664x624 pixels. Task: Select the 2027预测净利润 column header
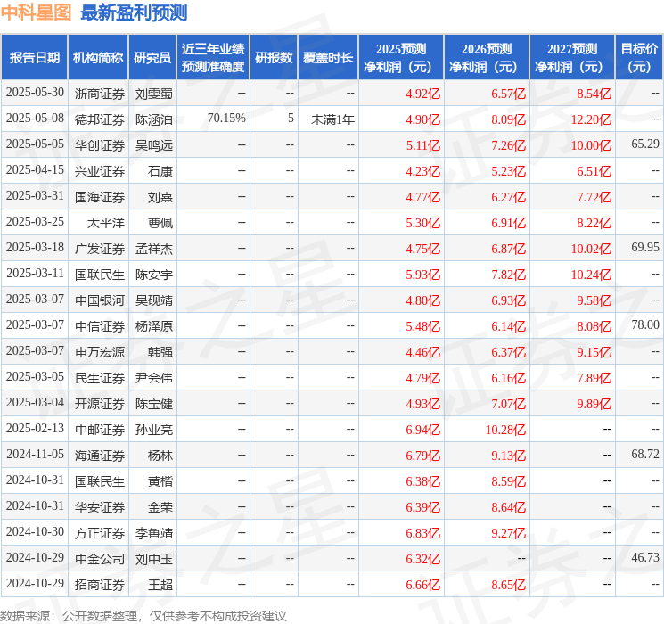[572, 58]
